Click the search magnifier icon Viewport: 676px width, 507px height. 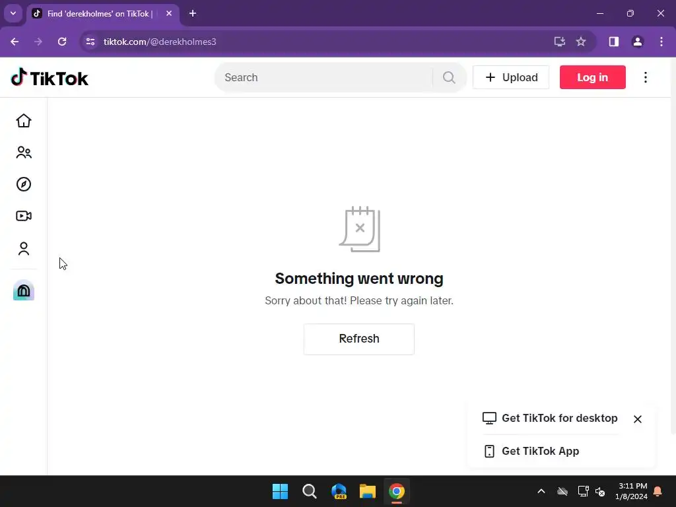pos(449,78)
